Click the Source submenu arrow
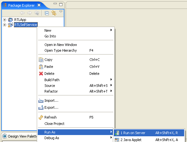 (x=111, y=85)
